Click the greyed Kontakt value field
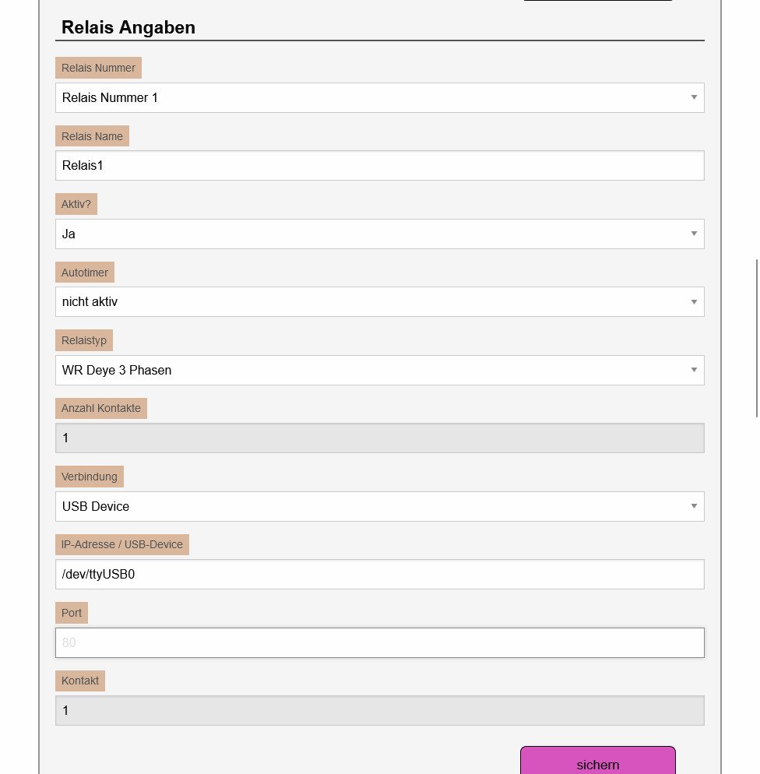The image size is (760, 774). (x=379, y=711)
